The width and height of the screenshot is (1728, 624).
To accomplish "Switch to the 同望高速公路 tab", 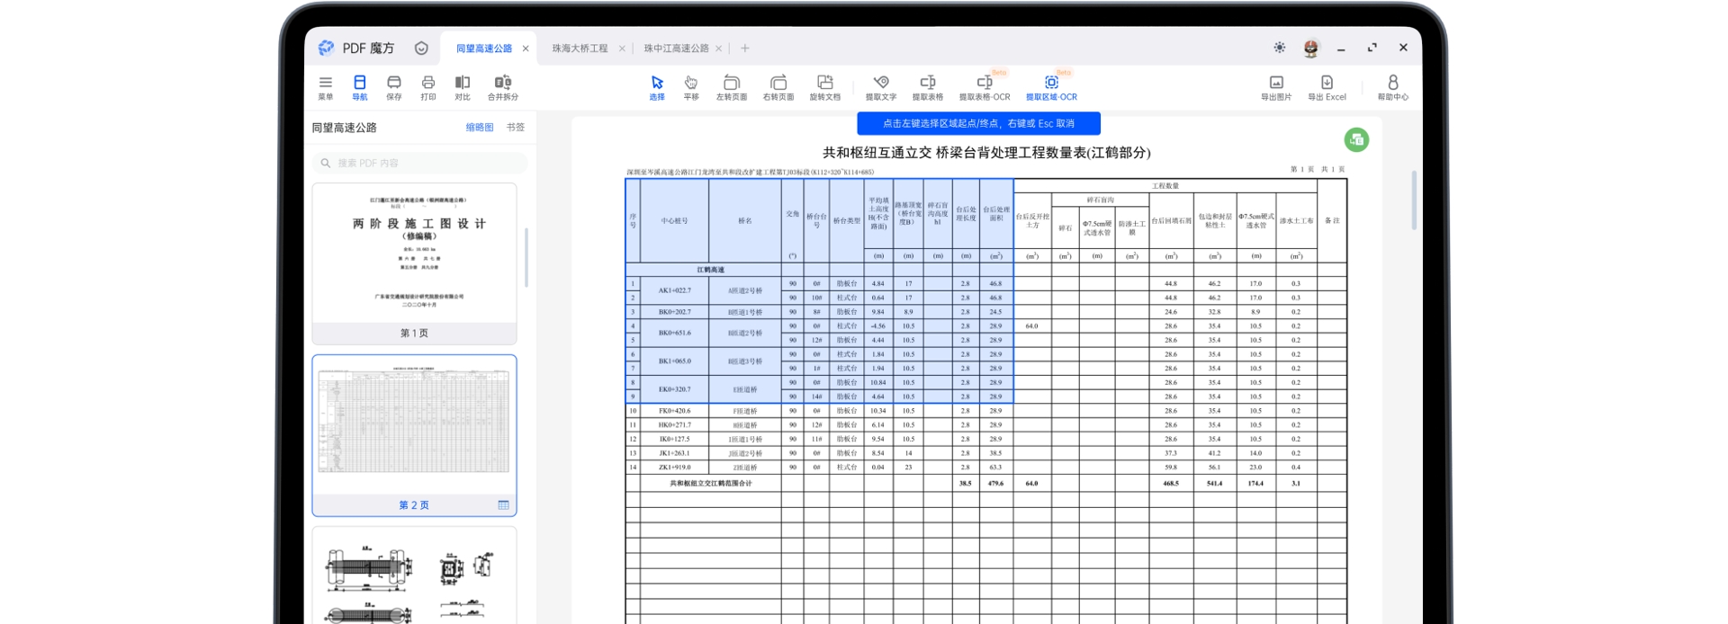I will [x=484, y=49].
